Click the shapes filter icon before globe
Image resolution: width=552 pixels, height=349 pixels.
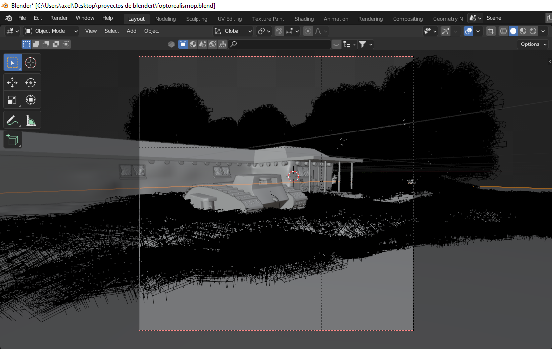point(202,44)
